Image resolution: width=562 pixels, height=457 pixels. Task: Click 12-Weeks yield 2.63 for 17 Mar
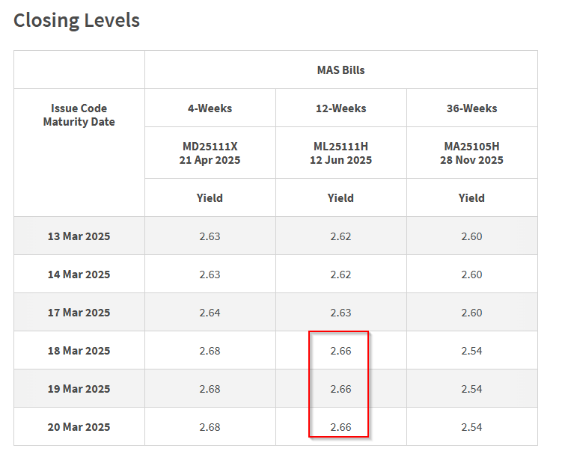(x=340, y=313)
